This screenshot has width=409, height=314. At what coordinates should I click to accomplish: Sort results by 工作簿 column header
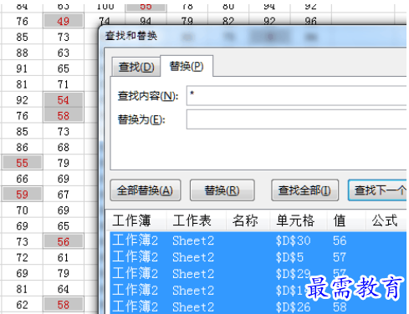coord(137,220)
